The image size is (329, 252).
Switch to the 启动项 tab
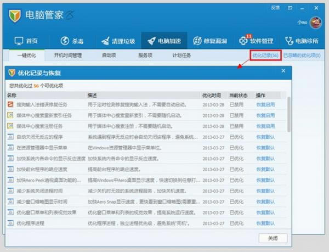[x=108, y=55]
